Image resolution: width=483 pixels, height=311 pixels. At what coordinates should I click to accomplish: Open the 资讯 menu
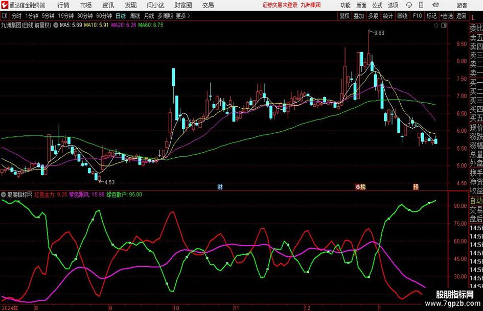(108, 5)
